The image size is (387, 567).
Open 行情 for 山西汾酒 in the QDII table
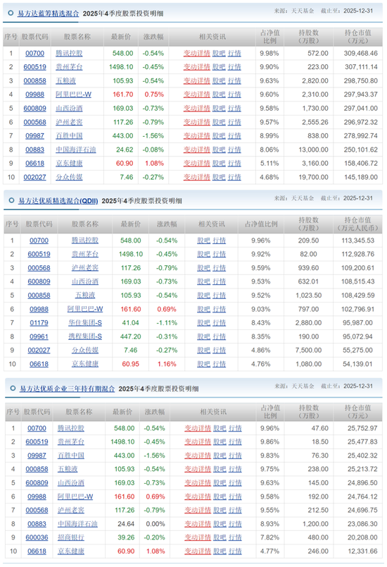click(220, 281)
